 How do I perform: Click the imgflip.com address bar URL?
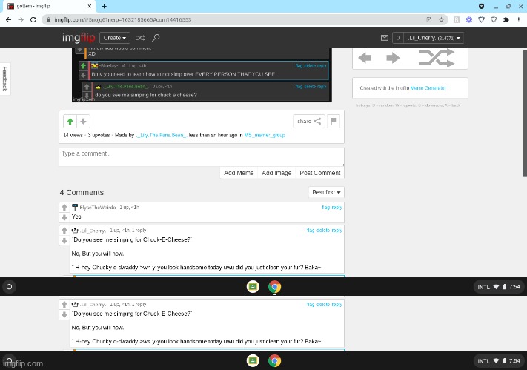tap(123, 19)
